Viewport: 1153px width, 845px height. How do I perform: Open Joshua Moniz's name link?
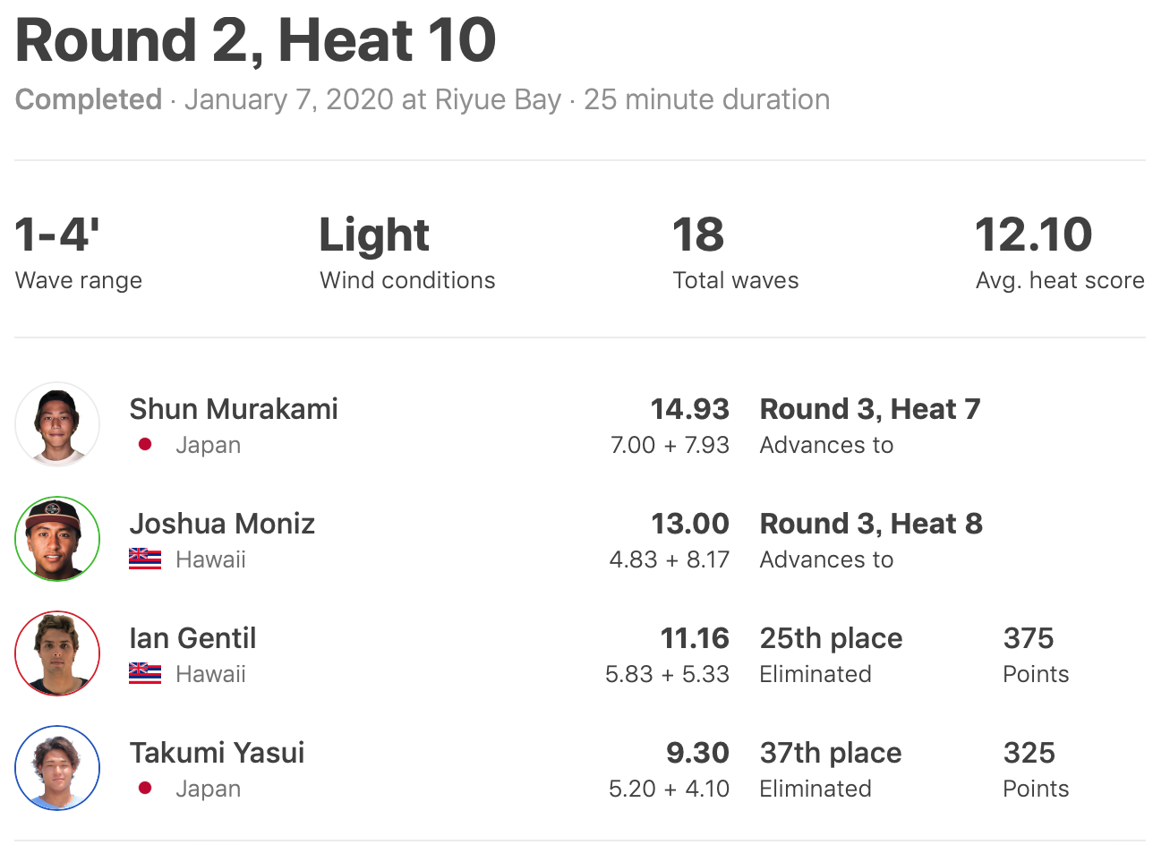(222, 524)
